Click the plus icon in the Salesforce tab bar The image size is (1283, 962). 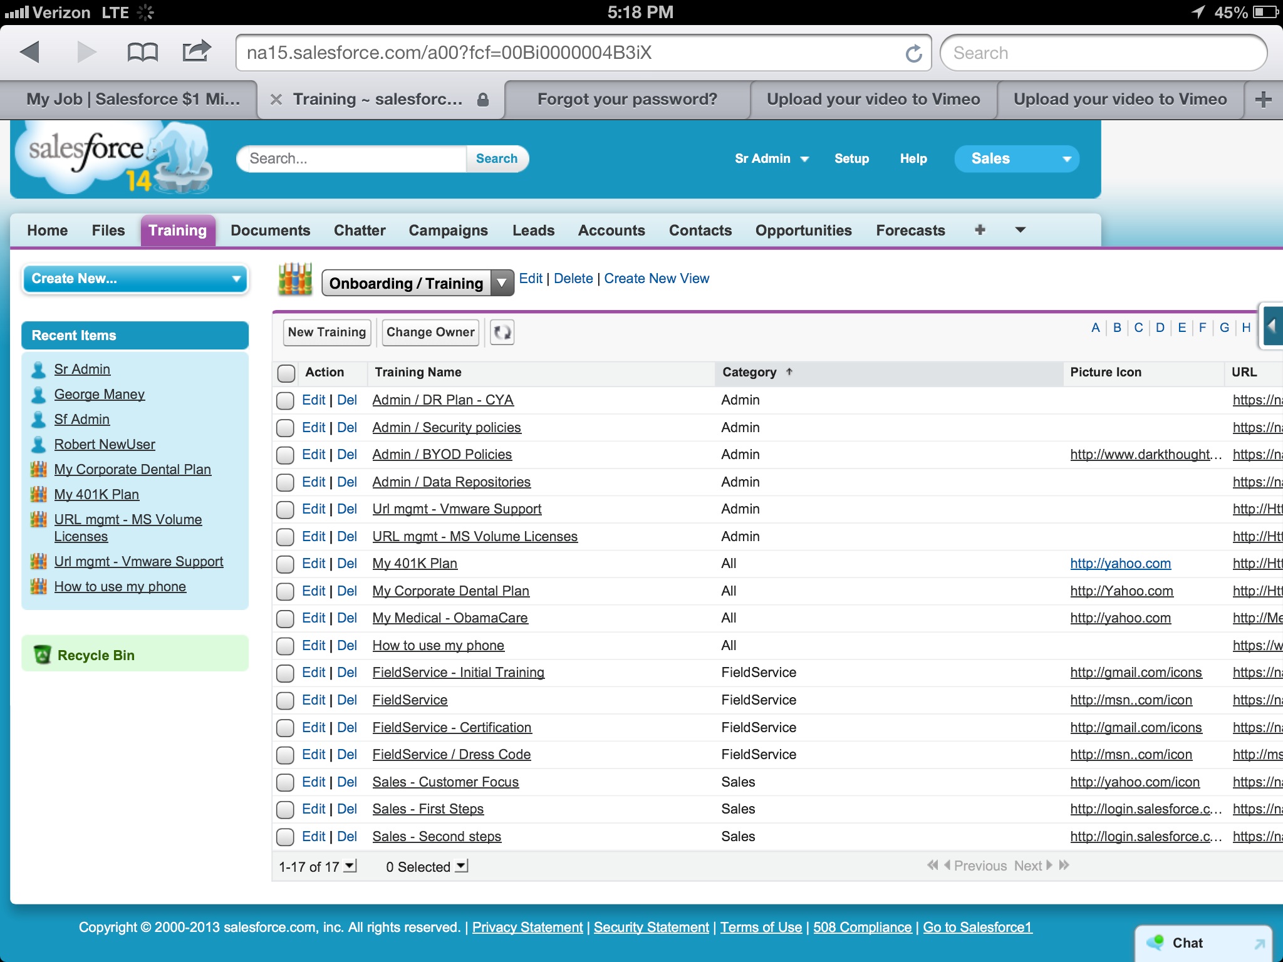(x=980, y=230)
